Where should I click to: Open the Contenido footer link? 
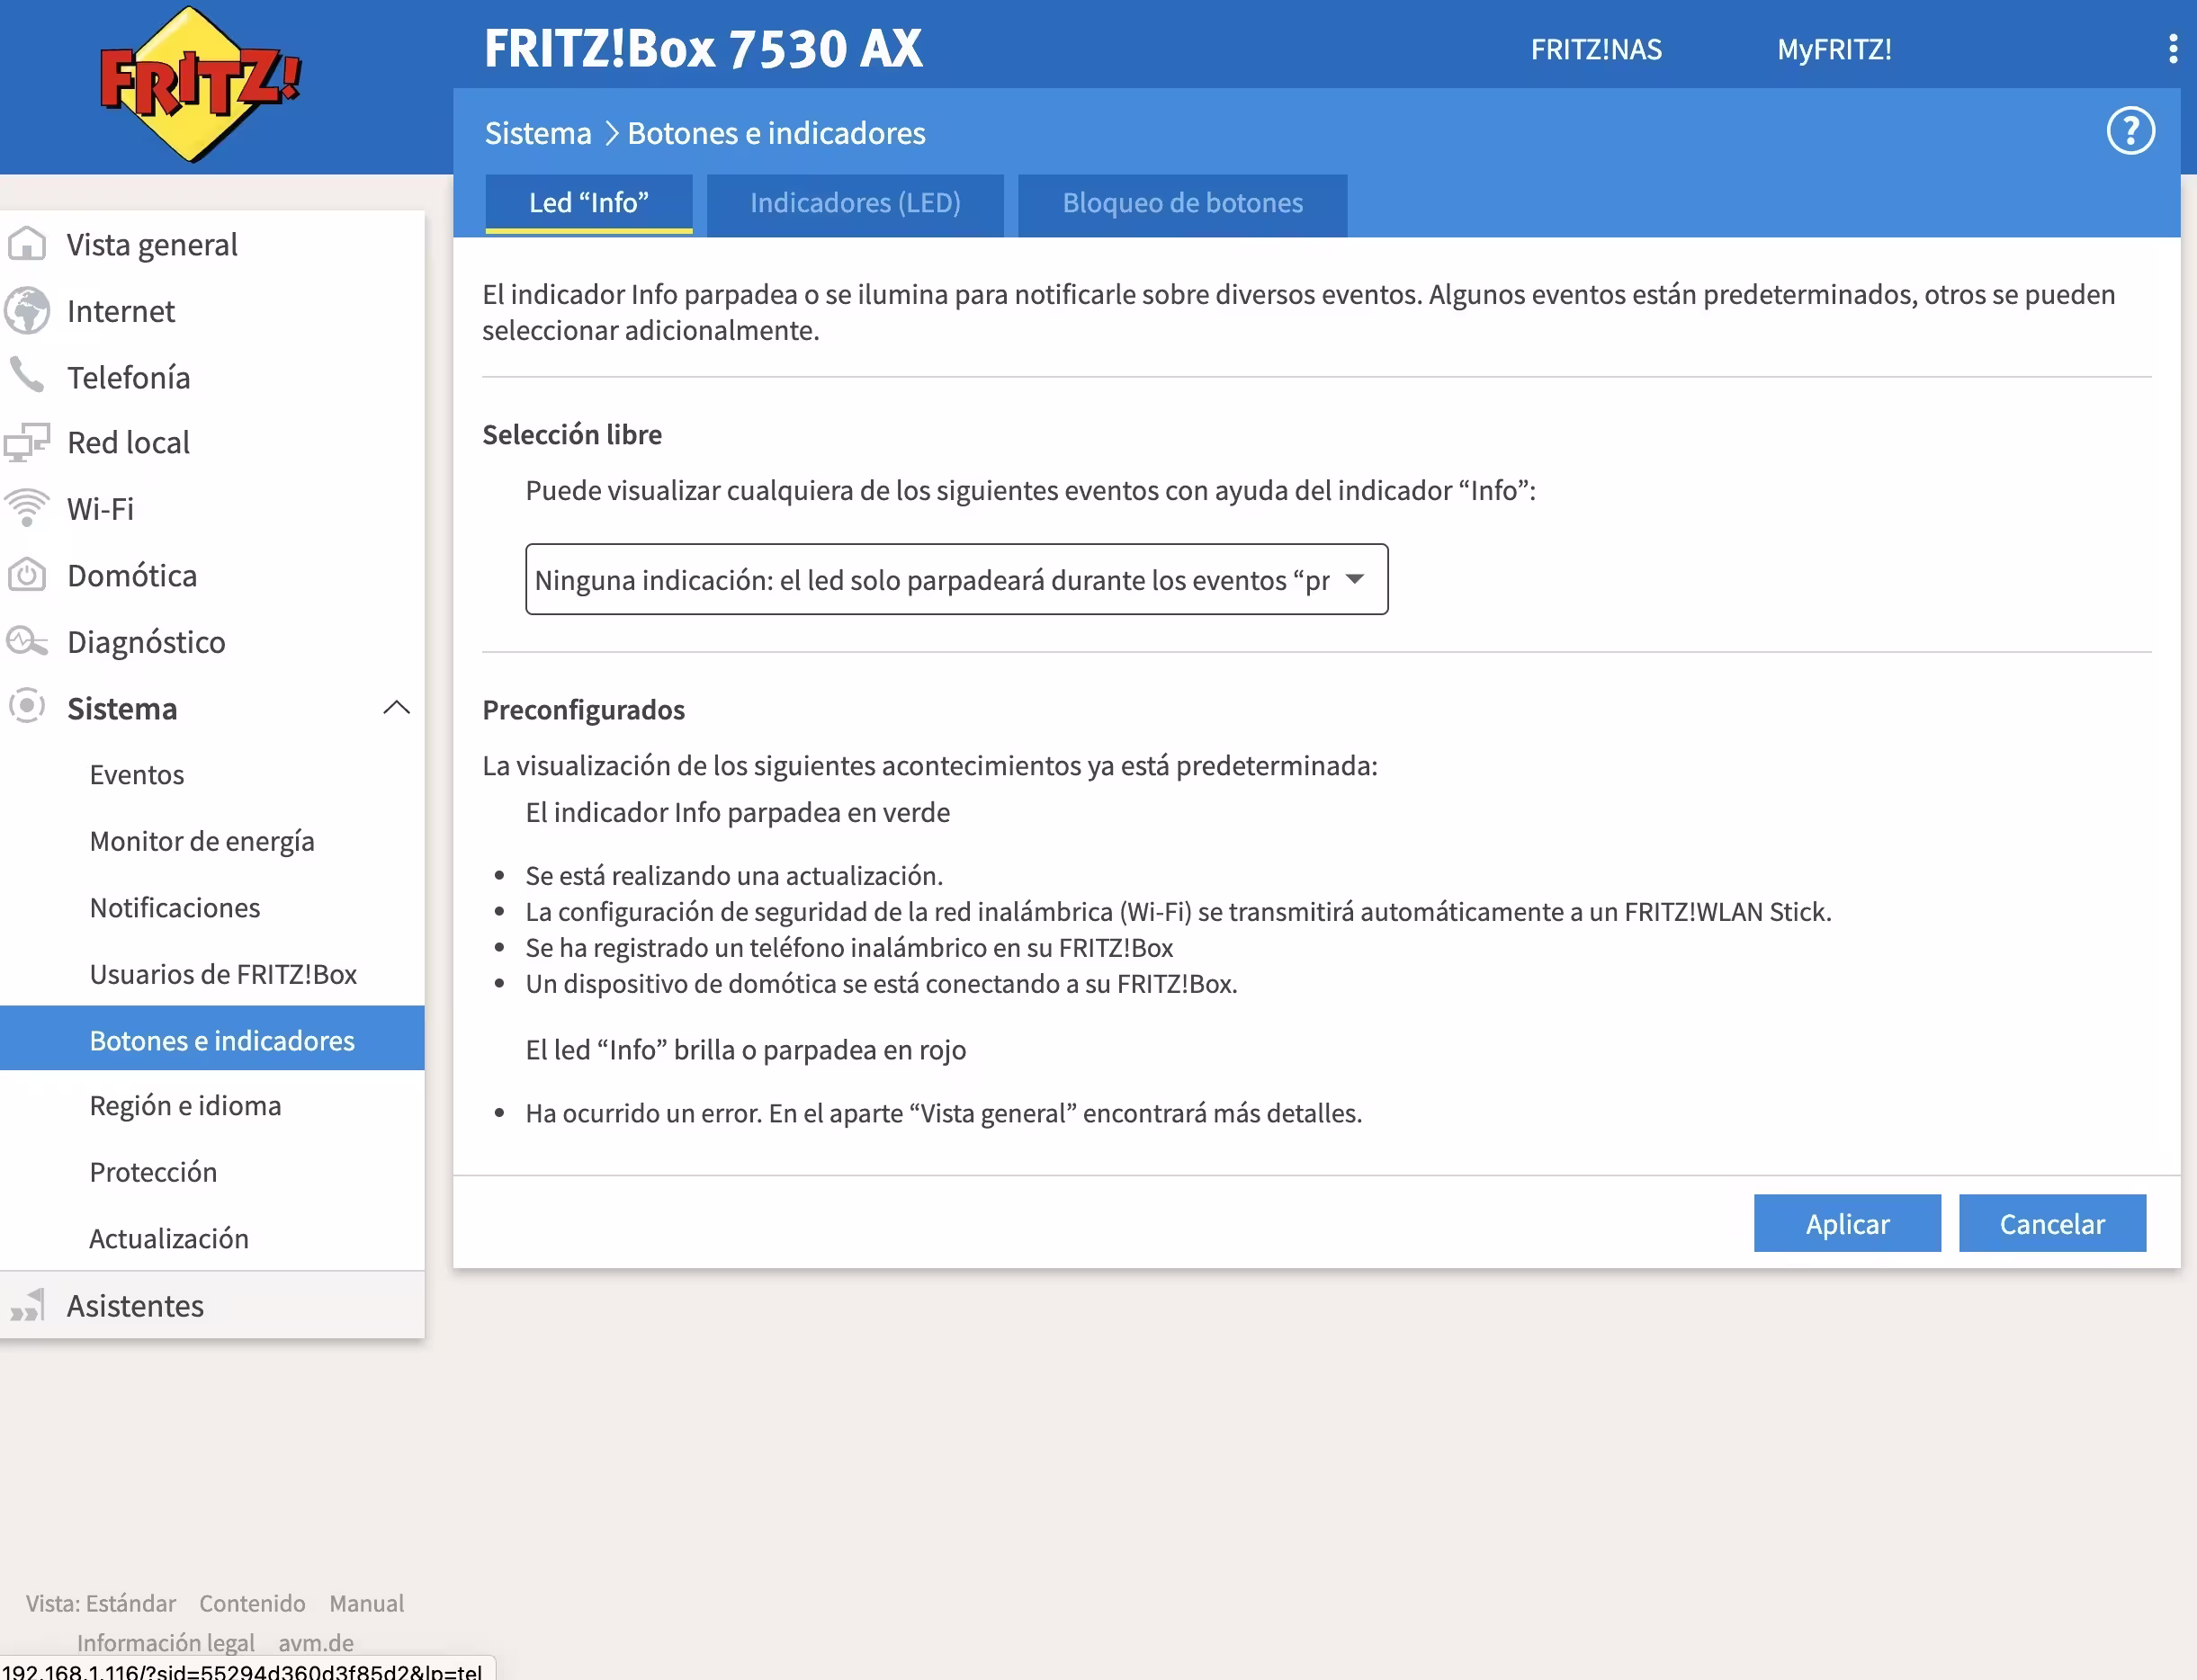(x=252, y=1603)
